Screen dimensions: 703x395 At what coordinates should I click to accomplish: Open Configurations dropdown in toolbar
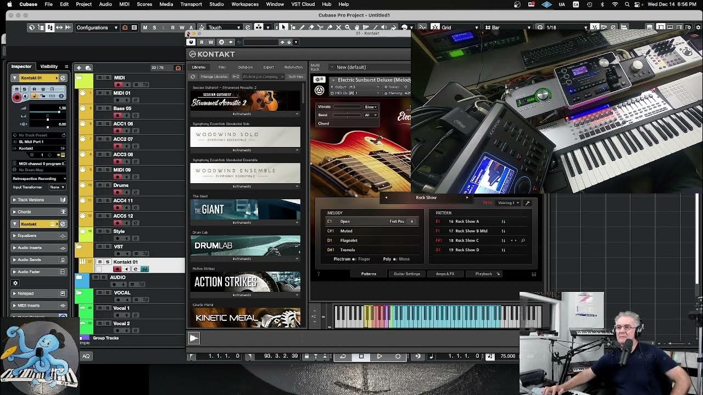pos(97,27)
